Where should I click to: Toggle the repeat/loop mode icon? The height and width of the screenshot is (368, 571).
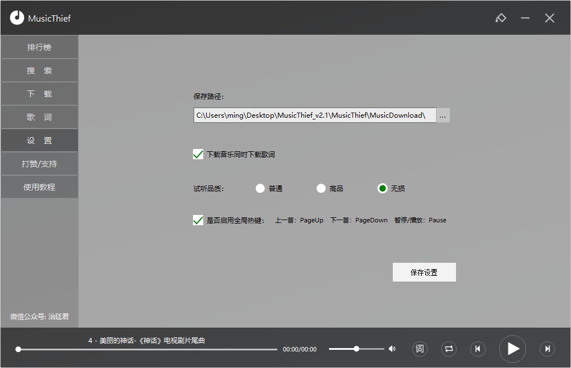[449, 349]
